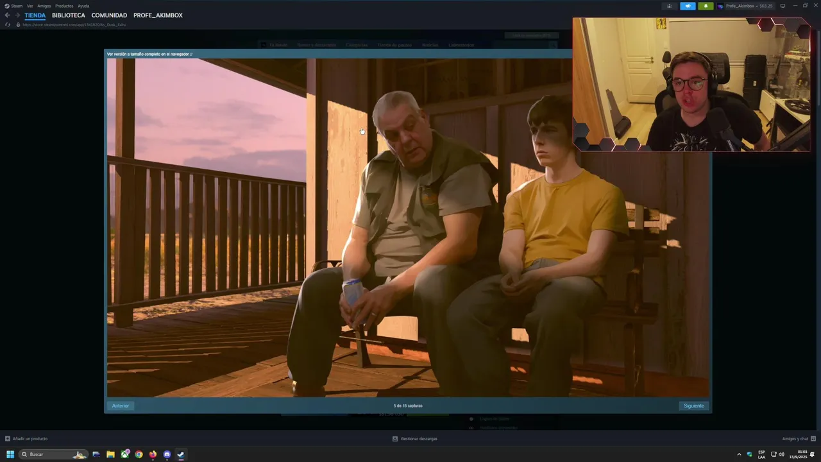
Task: Go back with the Steam back arrow
Action: 7,15
